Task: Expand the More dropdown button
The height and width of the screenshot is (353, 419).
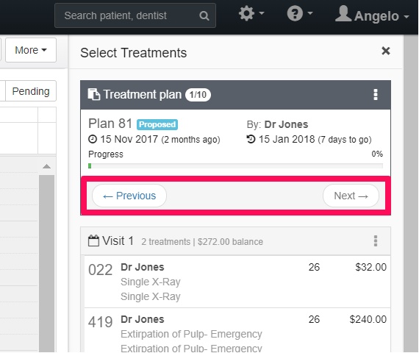Action: pyautogui.click(x=31, y=50)
